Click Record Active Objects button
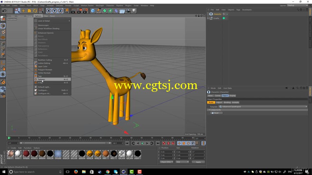The width and height of the screenshot is (312, 175). tap(164, 143)
